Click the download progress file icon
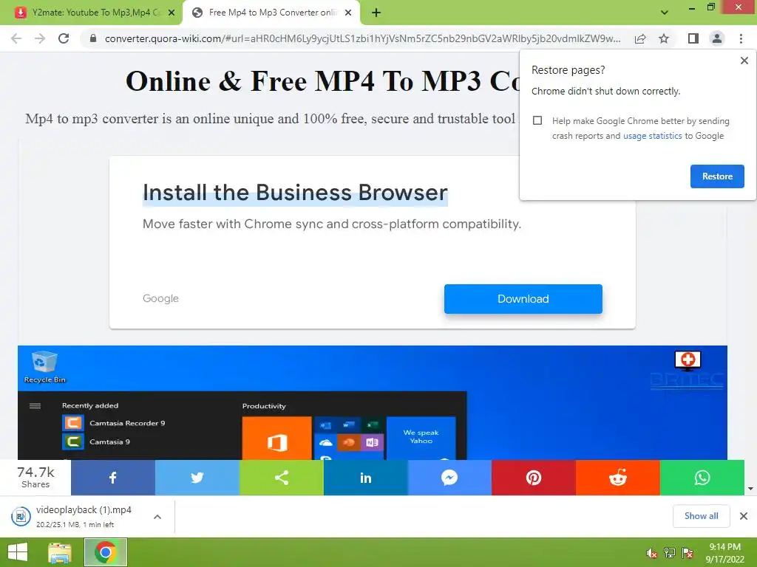 21,517
